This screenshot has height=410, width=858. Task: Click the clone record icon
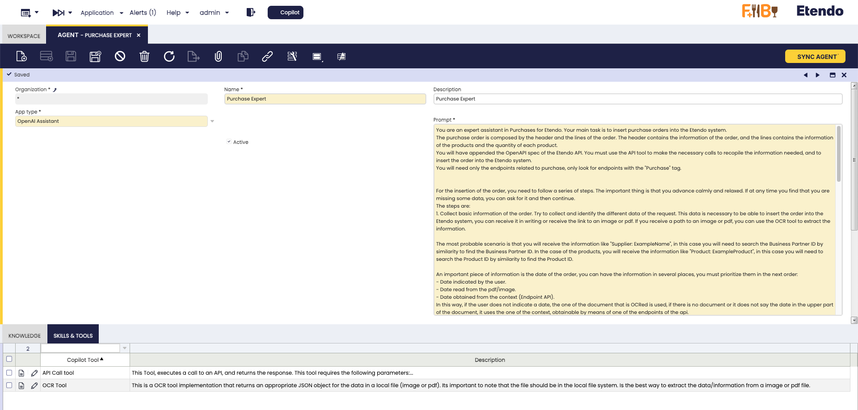click(x=243, y=56)
